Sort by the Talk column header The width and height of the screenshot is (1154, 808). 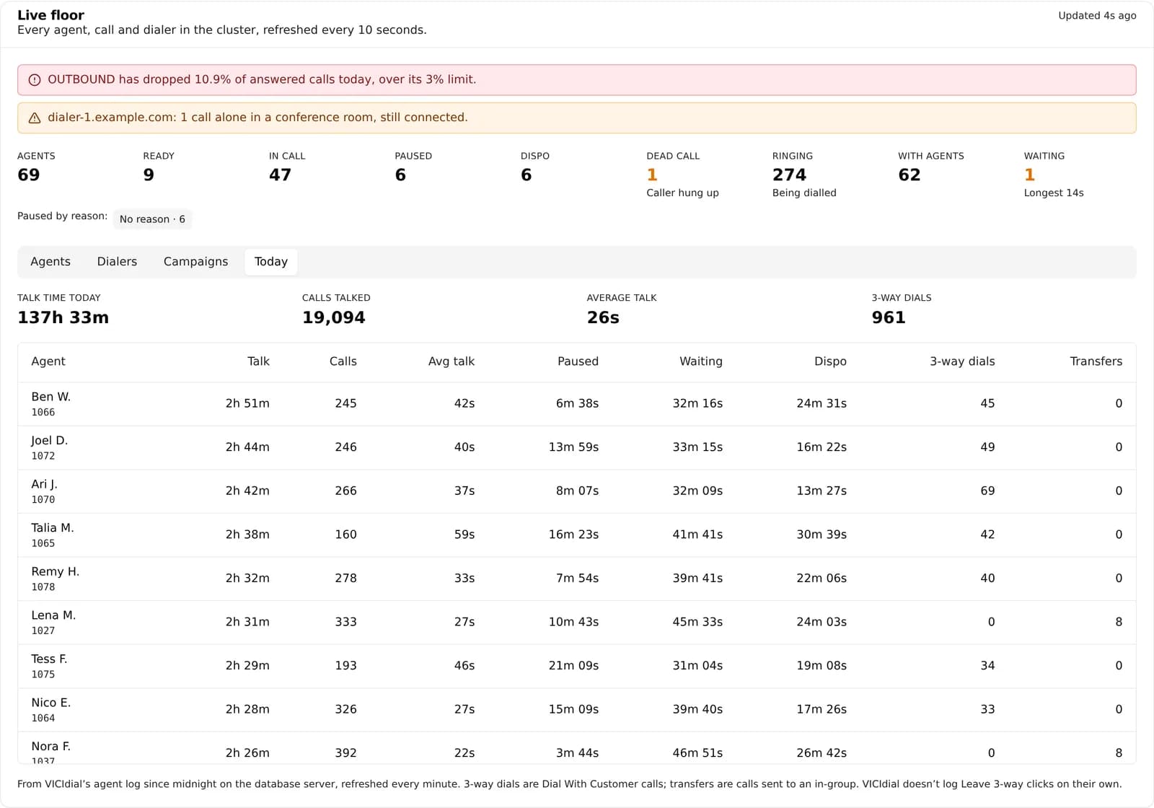pyautogui.click(x=258, y=361)
